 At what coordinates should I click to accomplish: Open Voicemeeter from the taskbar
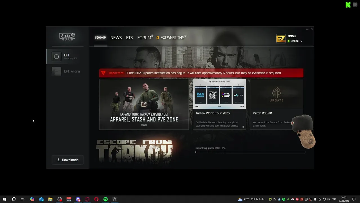[x=69, y=199]
